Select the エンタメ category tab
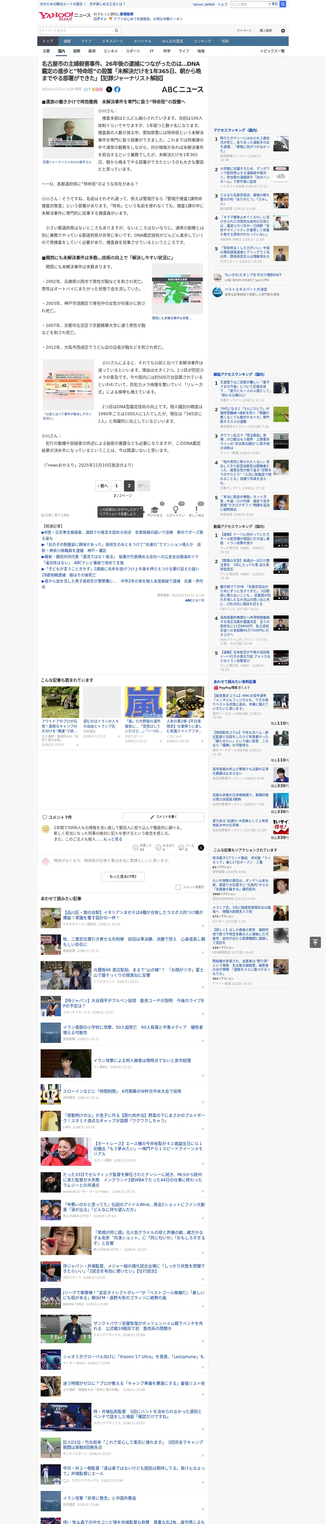This screenshot has width=326, height=1524. click(x=111, y=51)
